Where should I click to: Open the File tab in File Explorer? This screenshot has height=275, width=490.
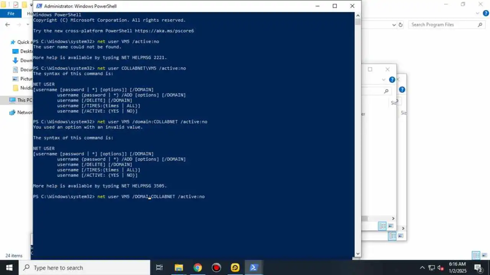pyautogui.click(x=11, y=14)
